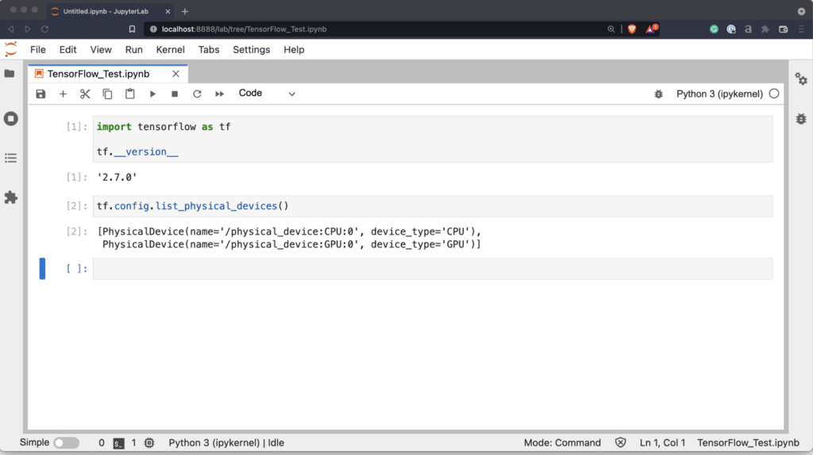
Task: Click the browser zoom magnifier icon
Action: click(611, 29)
